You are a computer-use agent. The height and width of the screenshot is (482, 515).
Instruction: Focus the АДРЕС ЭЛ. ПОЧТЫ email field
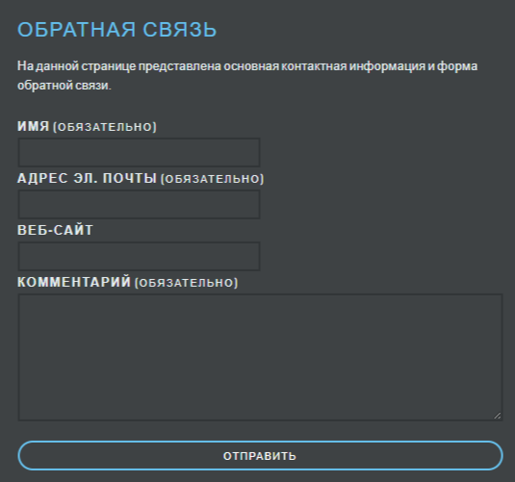pos(139,204)
